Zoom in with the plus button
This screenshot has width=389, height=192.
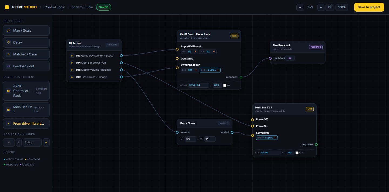click(321, 7)
